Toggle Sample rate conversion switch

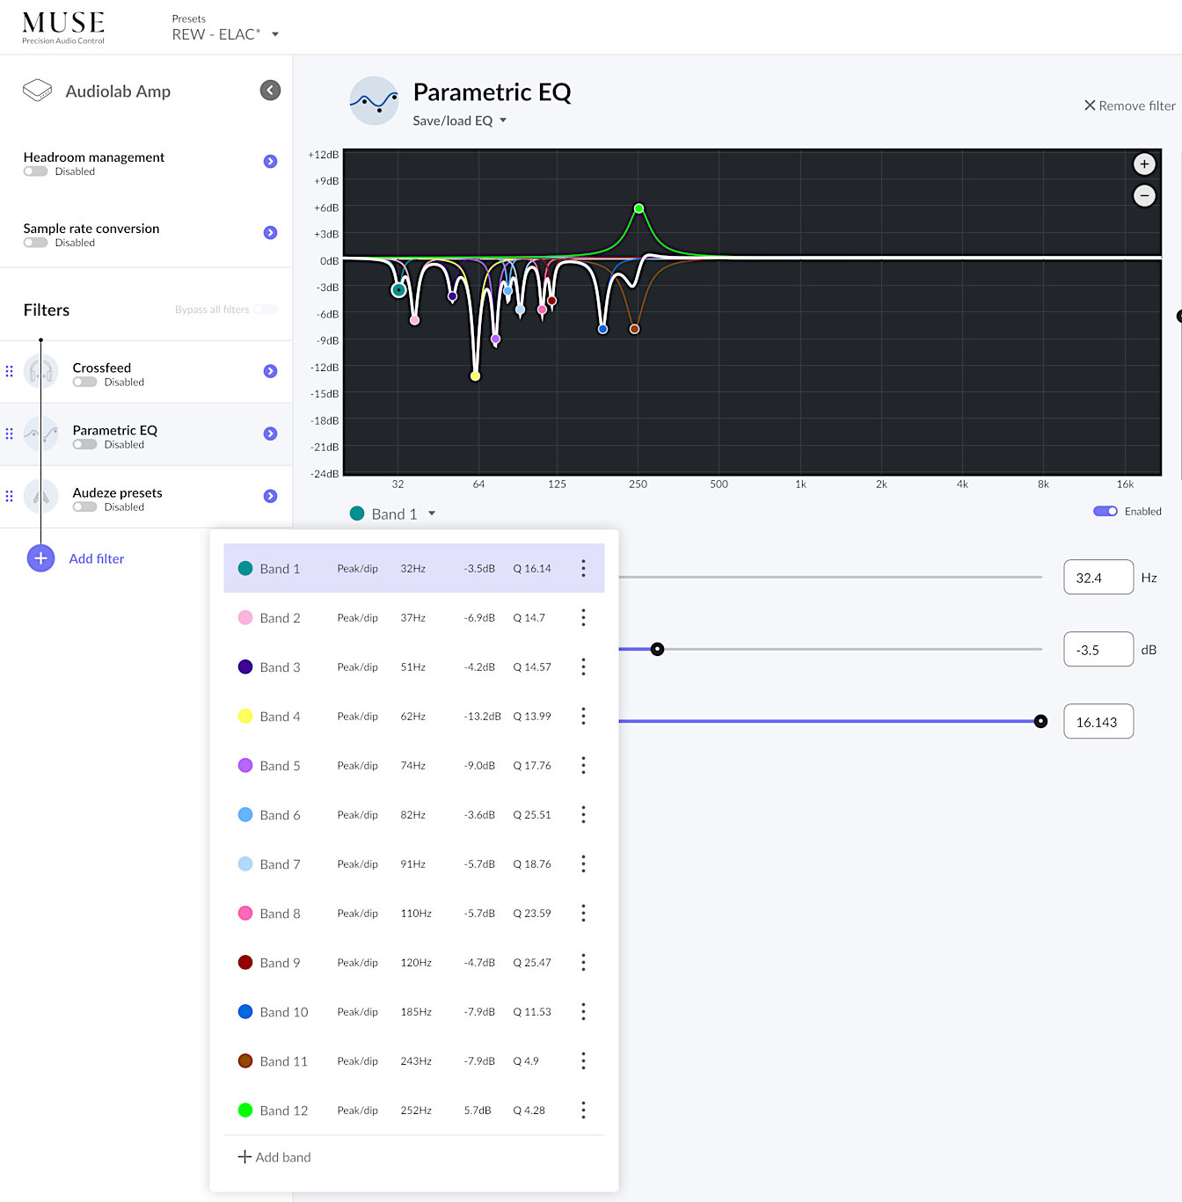pyautogui.click(x=35, y=243)
